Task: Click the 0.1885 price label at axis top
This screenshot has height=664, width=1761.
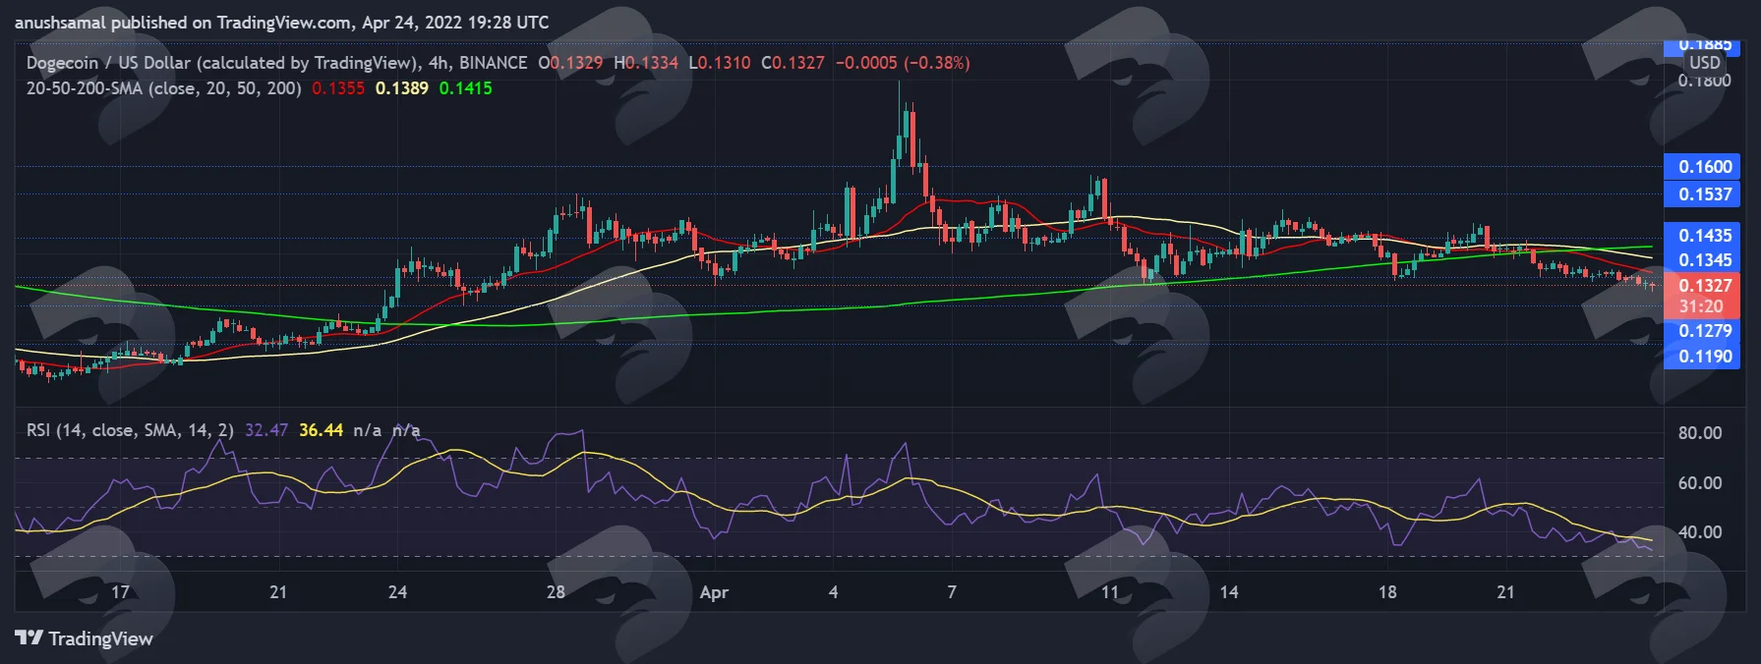Action: pos(1702,45)
